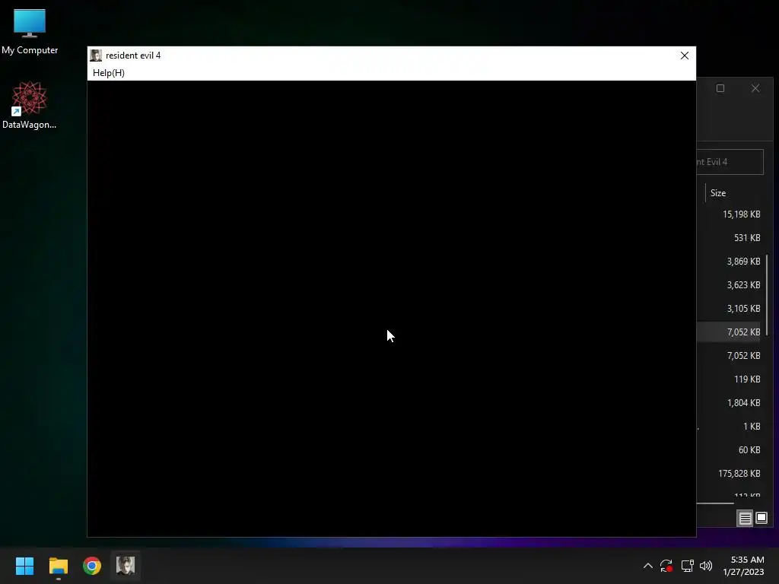Viewport: 779px width, 584px height.
Task: Click the File Explorer vertical scrollbar
Action: (767, 295)
